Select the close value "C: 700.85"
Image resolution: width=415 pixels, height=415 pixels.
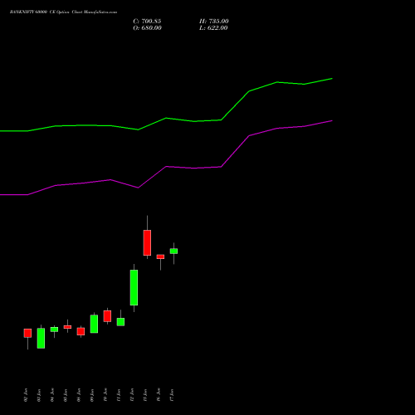pos(147,22)
